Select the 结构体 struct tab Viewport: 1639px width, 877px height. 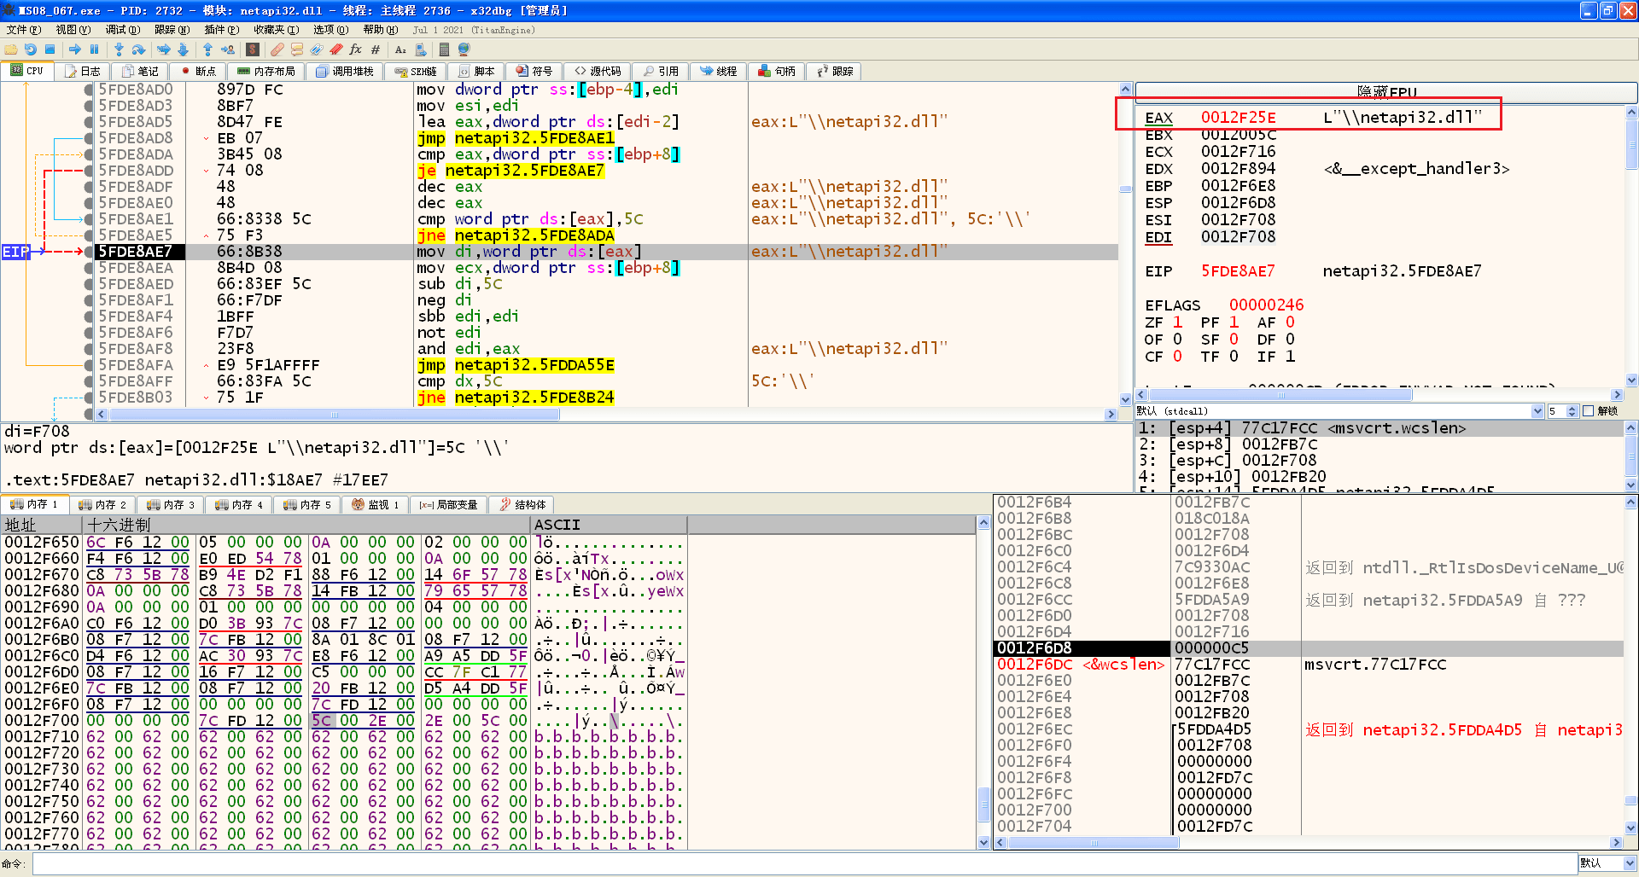(523, 505)
